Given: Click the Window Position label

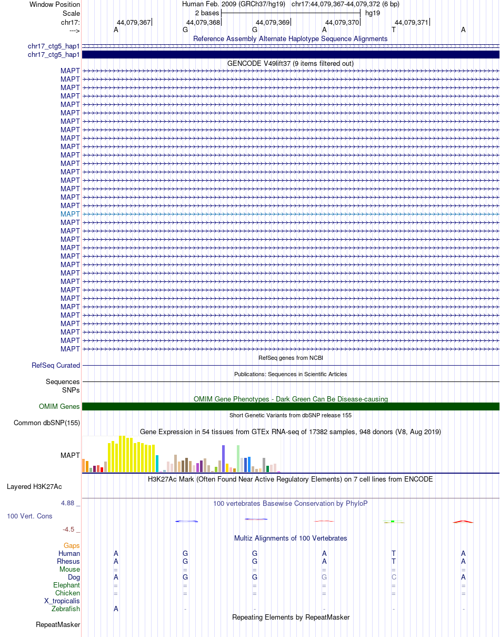Looking at the screenshot, I should (55, 4).
